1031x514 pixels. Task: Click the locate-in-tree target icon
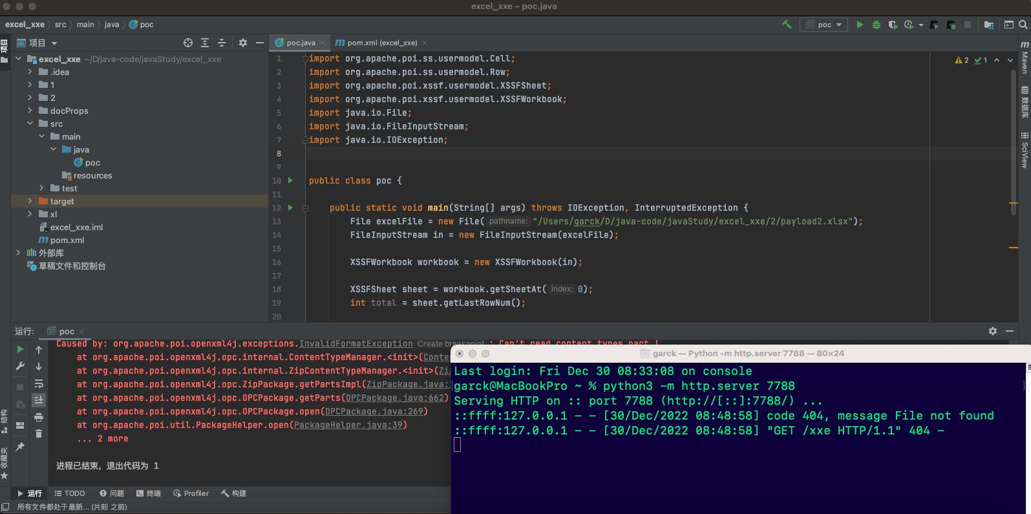[x=188, y=43]
